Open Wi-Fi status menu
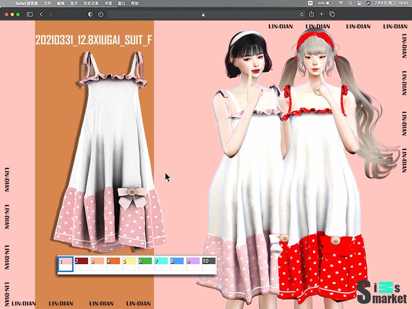 341,3
